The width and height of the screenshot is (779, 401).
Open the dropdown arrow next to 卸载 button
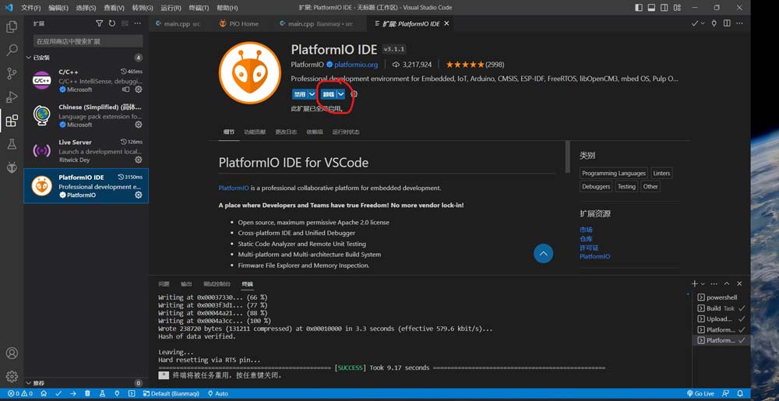(x=340, y=94)
